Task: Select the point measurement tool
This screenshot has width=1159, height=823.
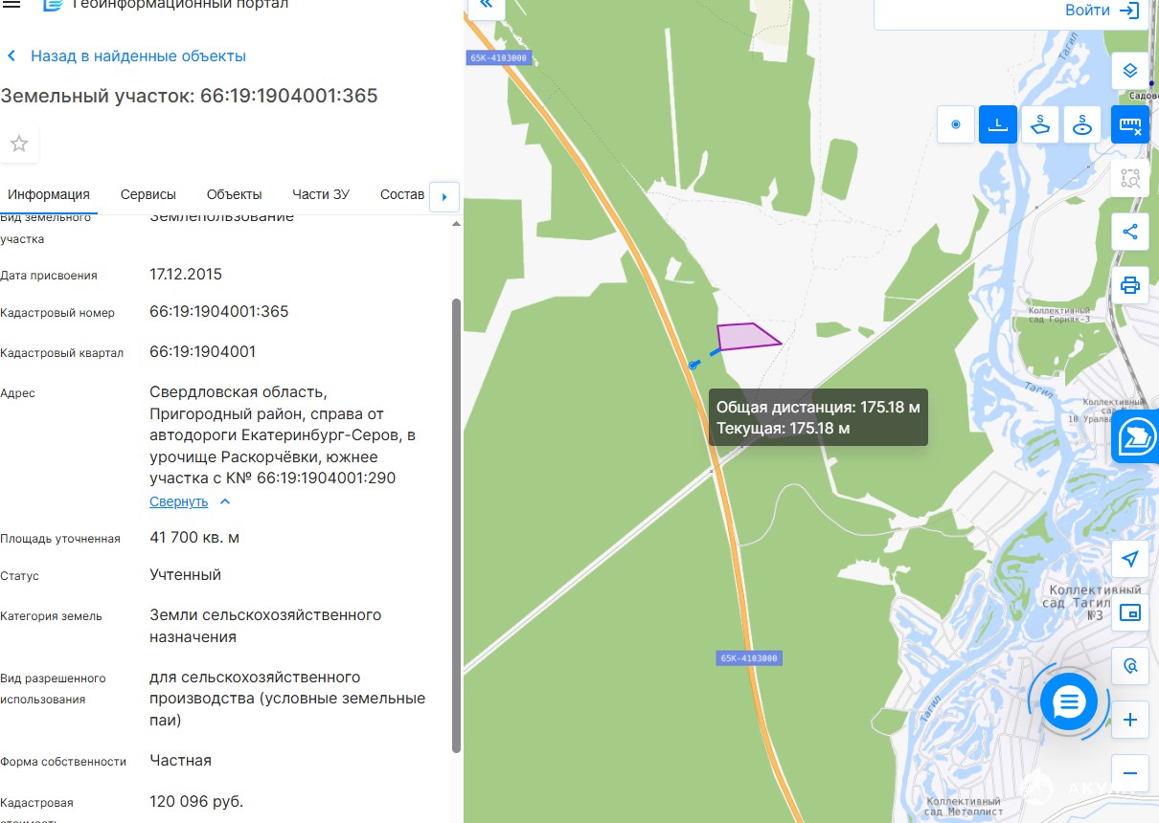Action: 956,124
